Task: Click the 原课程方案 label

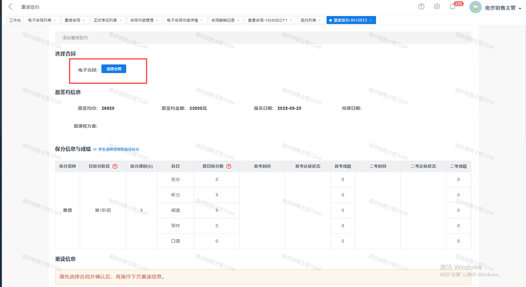Action: [85, 126]
